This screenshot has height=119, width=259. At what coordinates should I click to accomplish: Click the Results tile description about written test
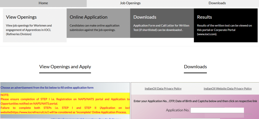[224, 30]
